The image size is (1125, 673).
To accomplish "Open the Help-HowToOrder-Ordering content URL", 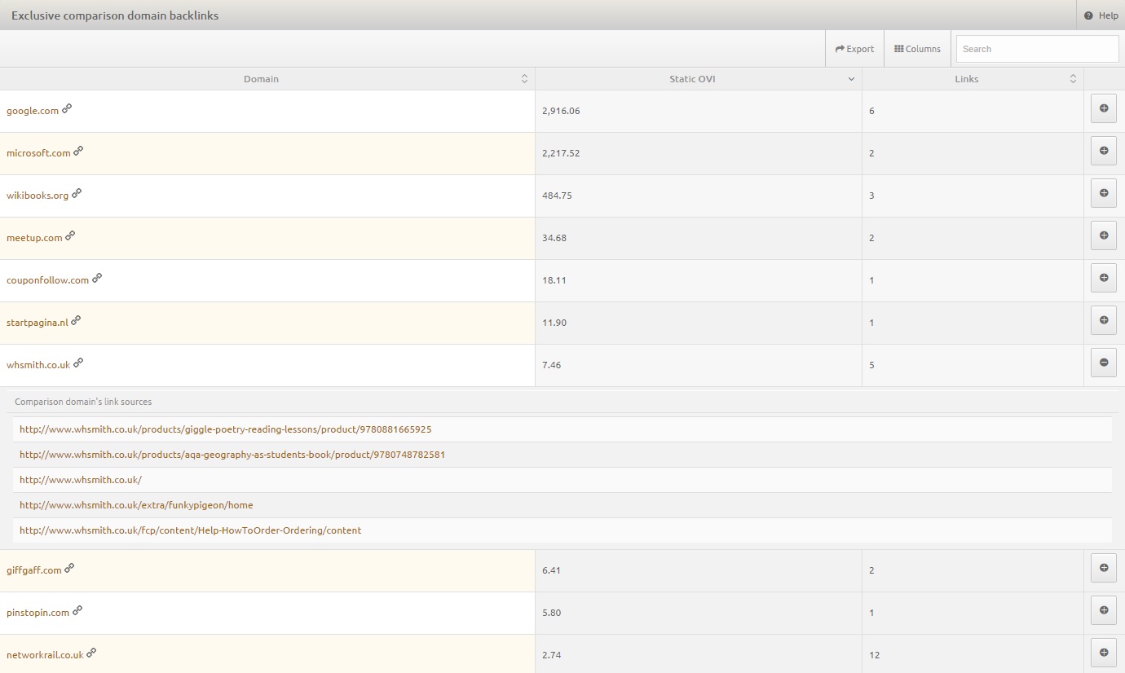I will pyautogui.click(x=190, y=530).
